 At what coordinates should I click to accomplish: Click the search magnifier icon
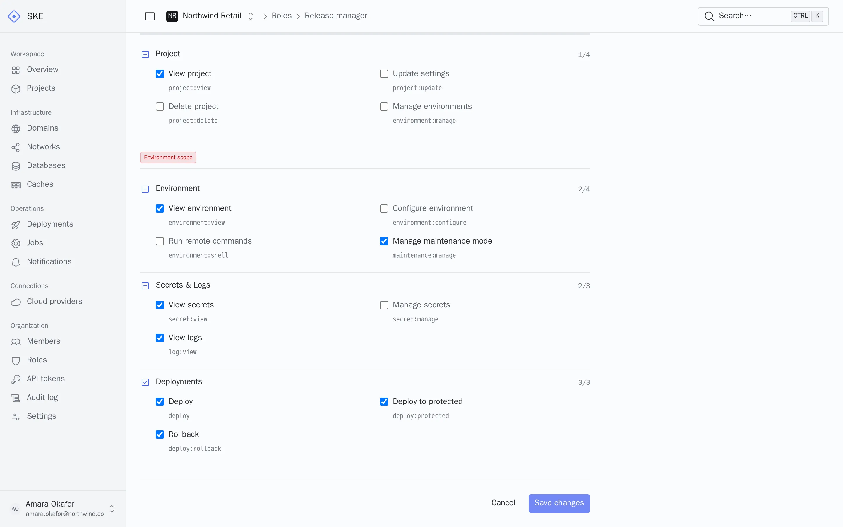pyautogui.click(x=709, y=16)
